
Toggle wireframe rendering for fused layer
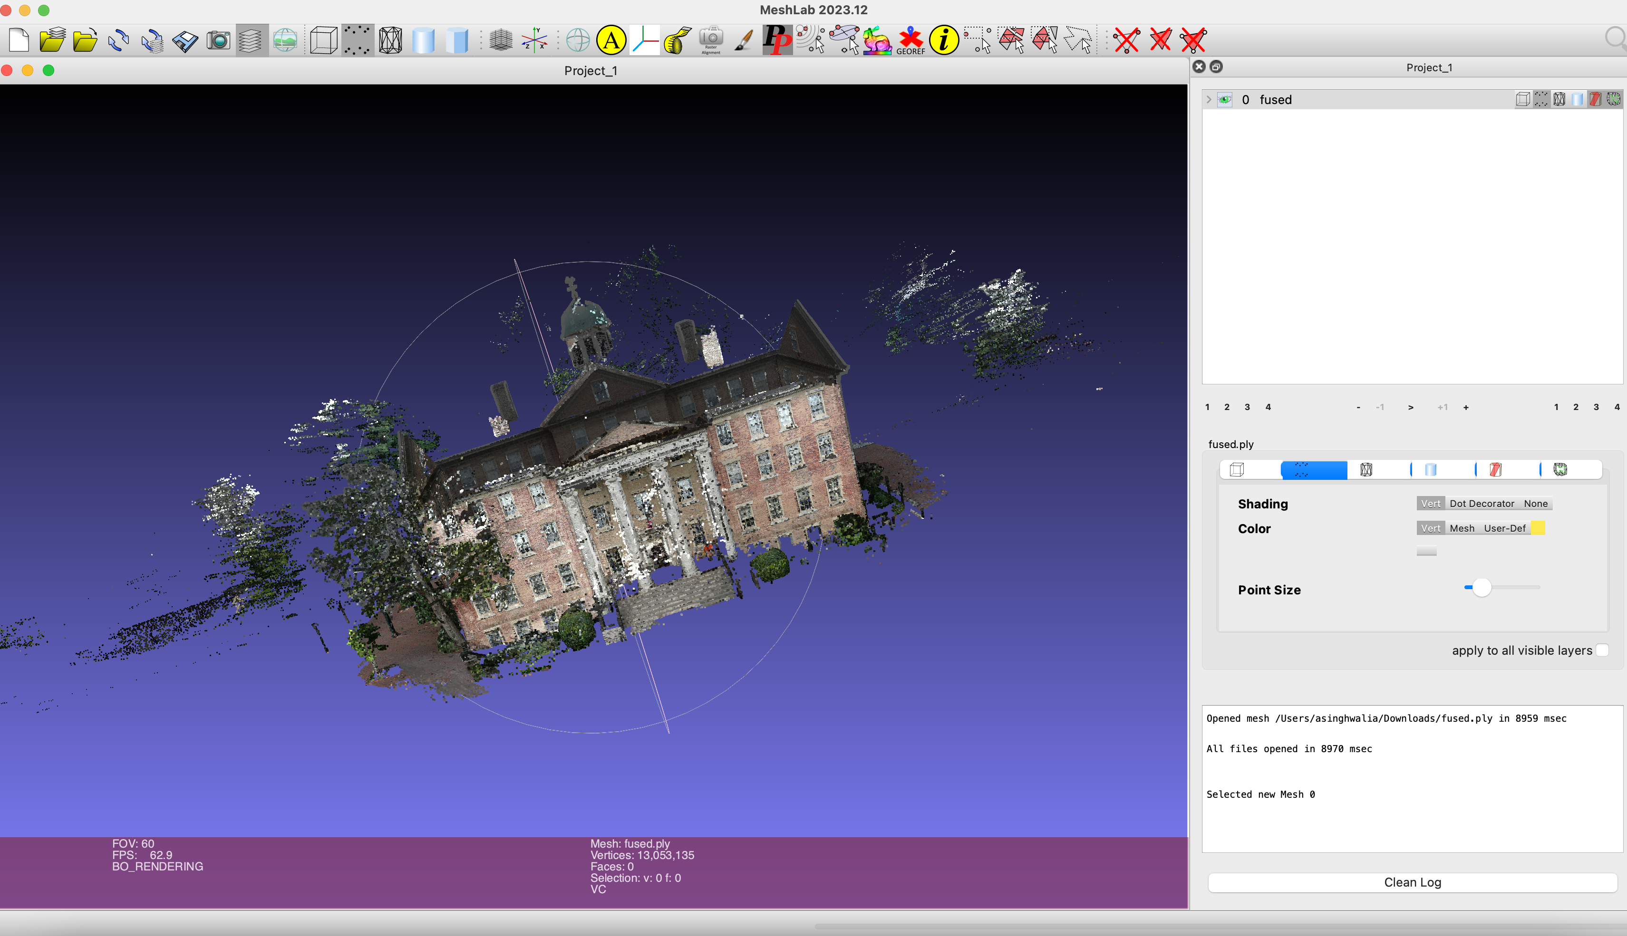coord(1559,99)
